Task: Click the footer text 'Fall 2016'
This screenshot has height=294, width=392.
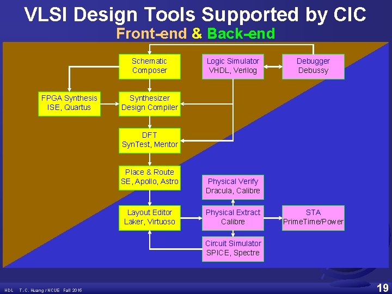Action: 72,290
